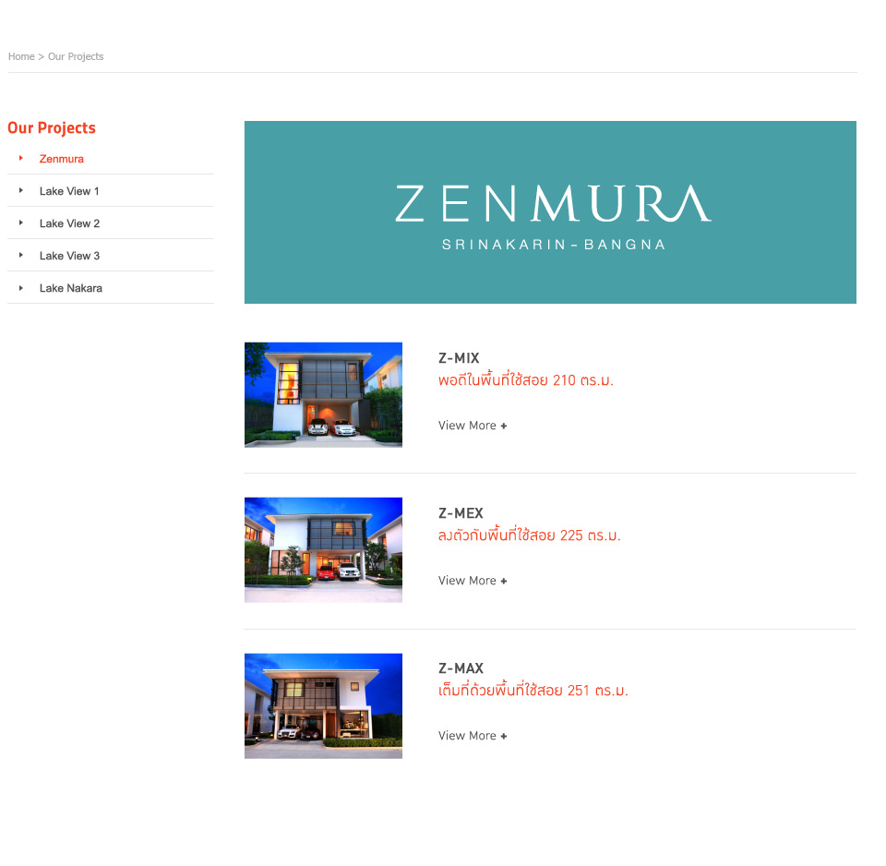Click the Our Projects sidebar heading
The height and width of the screenshot is (866, 886).
click(x=52, y=127)
